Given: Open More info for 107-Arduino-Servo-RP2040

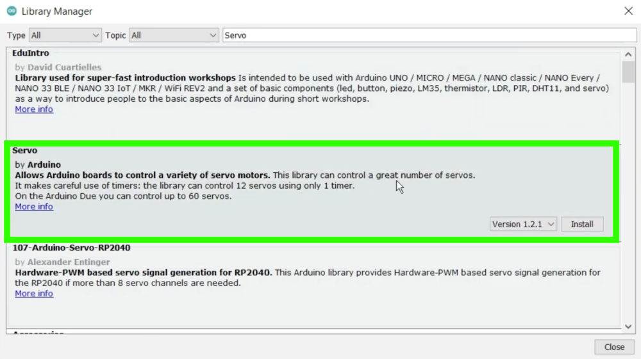Looking at the screenshot, I should 34,294.
